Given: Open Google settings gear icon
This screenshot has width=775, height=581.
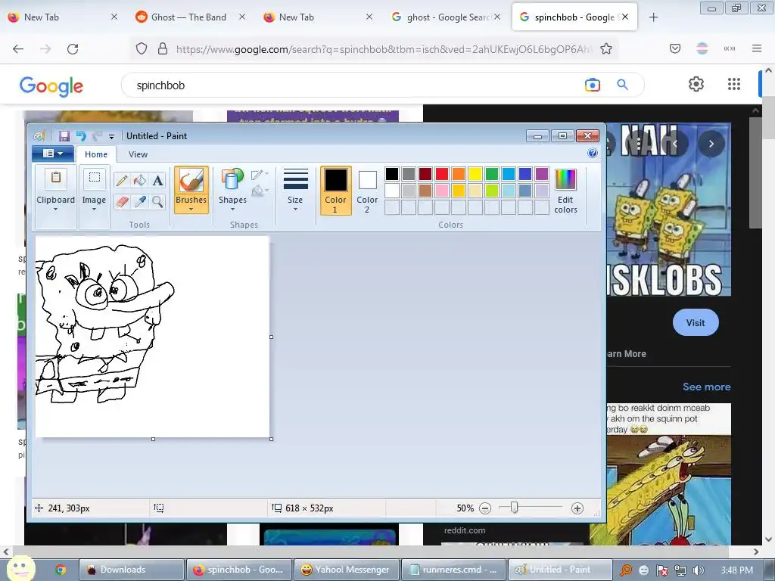Looking at the screenshot, I should [696, 84].
